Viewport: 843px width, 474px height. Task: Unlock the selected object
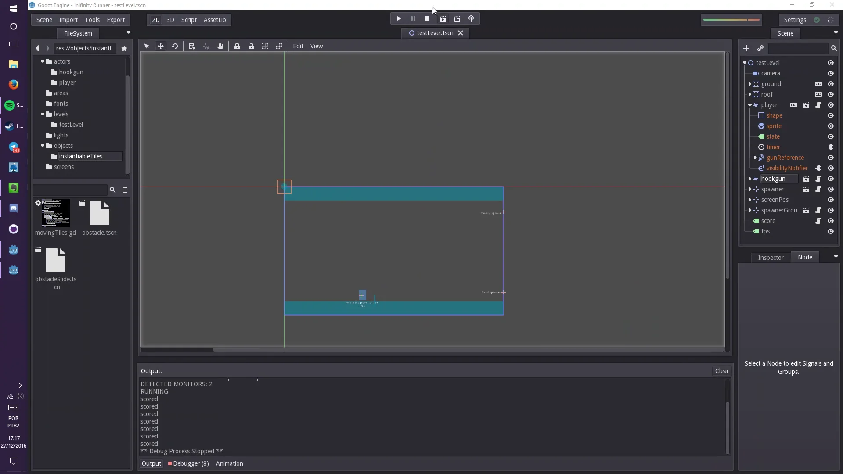coord(251,46)
